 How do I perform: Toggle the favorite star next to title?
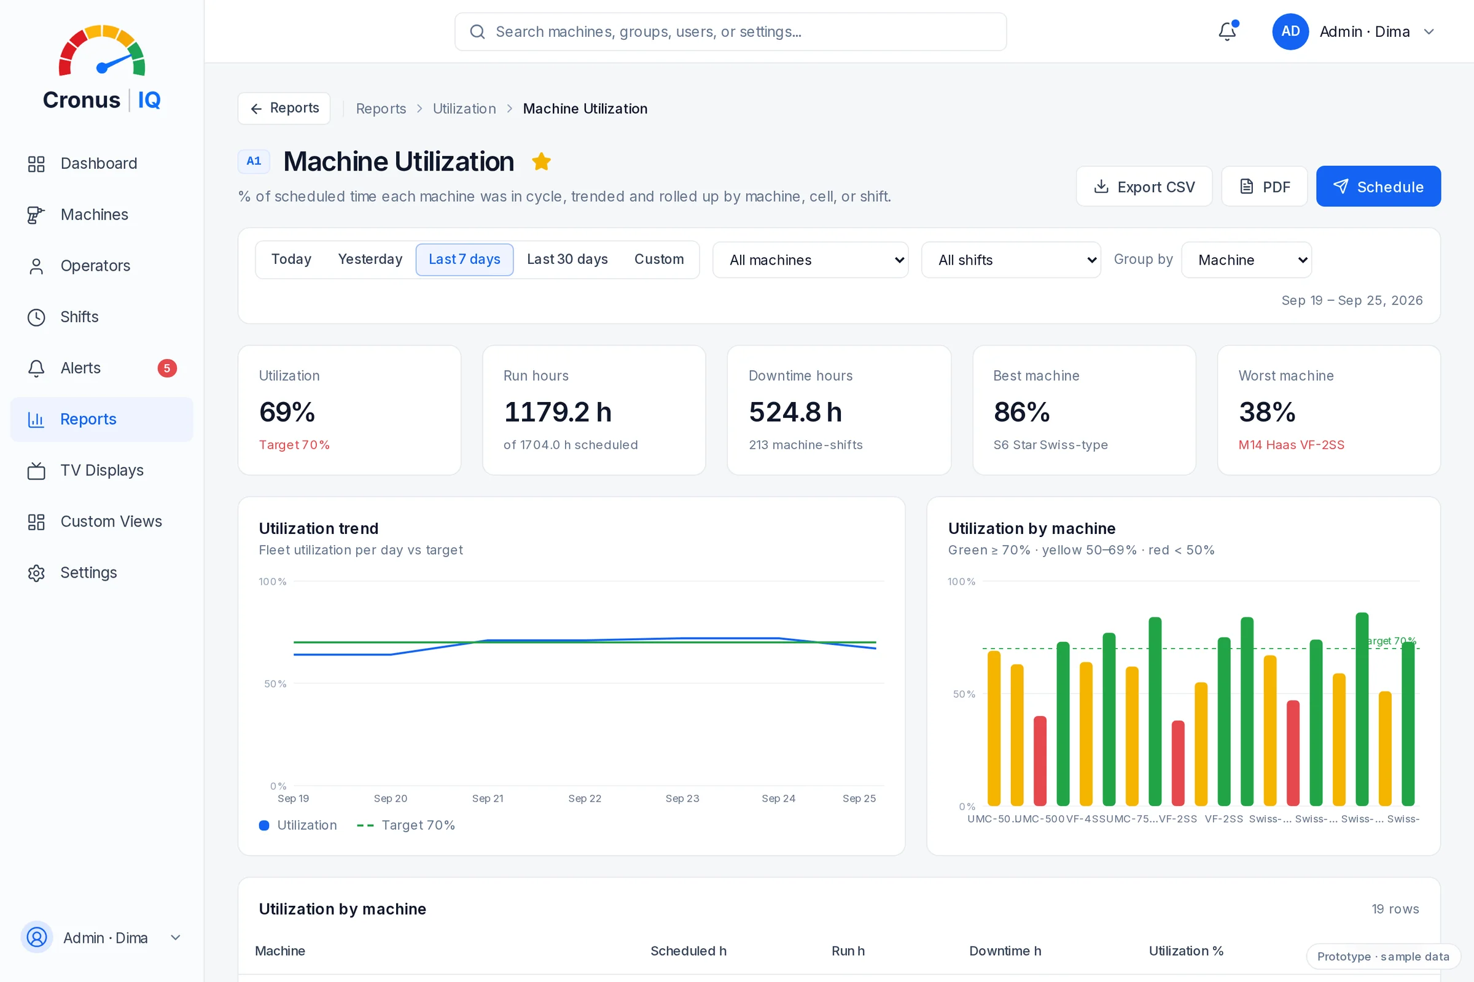[541, 161]
